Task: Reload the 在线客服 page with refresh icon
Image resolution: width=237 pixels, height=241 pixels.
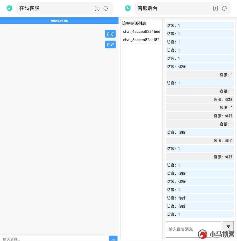Action: (x=106, y=8)
